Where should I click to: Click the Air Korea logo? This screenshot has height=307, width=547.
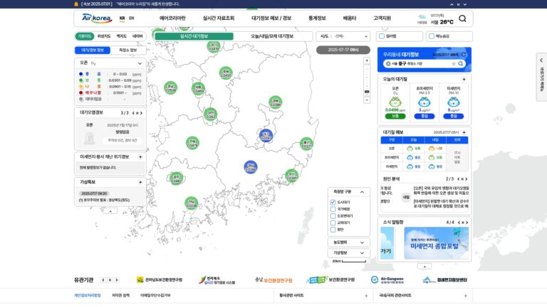tap(97, 18)
